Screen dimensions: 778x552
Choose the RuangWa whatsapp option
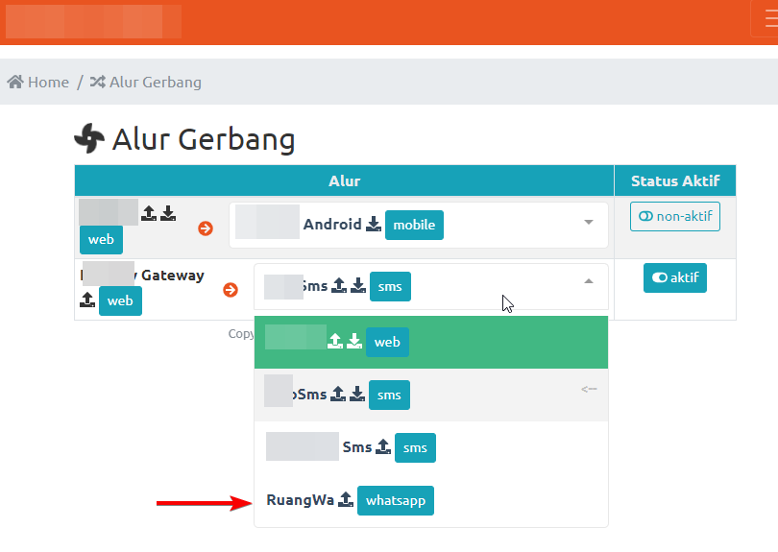[x=430, y=500]
